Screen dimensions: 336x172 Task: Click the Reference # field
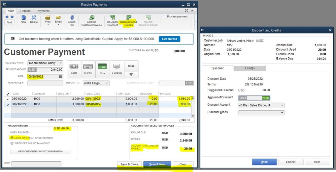45,83
